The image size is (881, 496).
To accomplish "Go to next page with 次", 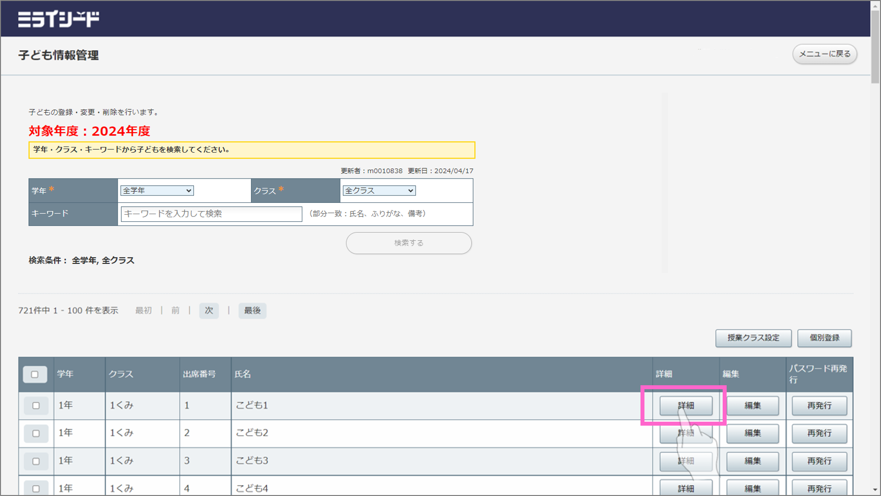I will pyautogui.click(x=209, y=311).
